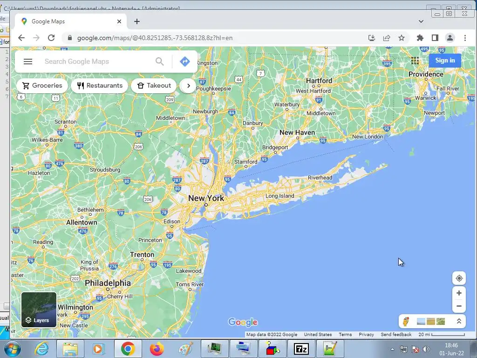The height and width of the screenshot is (358, 477).
Task: Click Send feedback link
Action: coord(396,334)
